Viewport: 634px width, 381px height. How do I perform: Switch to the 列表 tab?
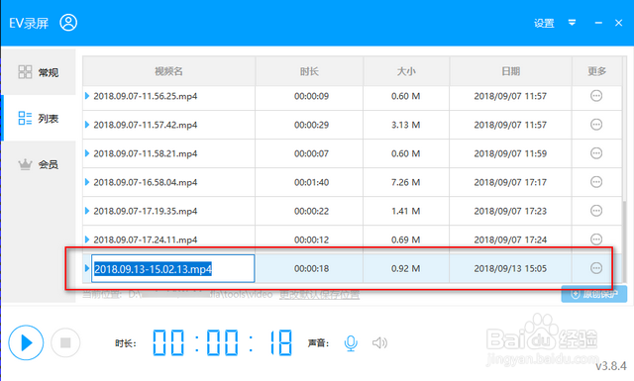pyautogui.click(x=39, y=118)
